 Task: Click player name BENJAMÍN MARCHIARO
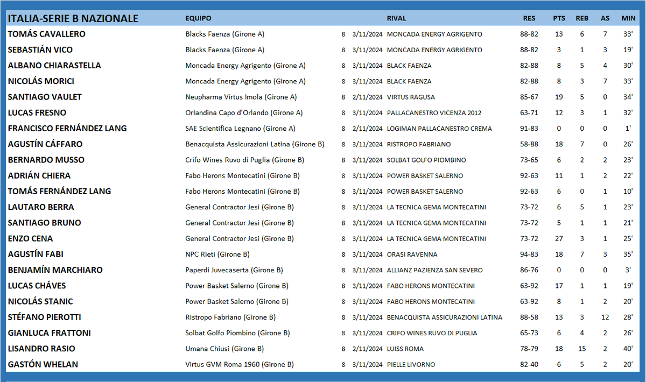pyautogui.click(x=55, y=270)
